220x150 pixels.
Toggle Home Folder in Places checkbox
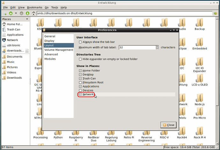(80, 71)
